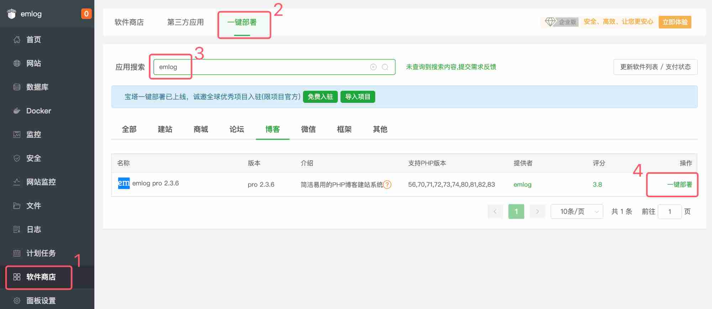Viewport: 712px width, 309px height.
Task: Go to 首页 home in sidebar
Action: coord(33,40)
